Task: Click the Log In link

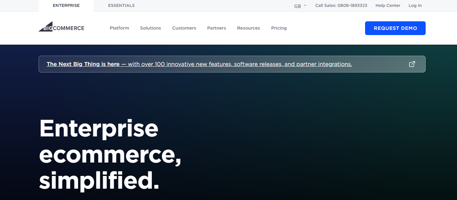Action: (x=415, y=5)
